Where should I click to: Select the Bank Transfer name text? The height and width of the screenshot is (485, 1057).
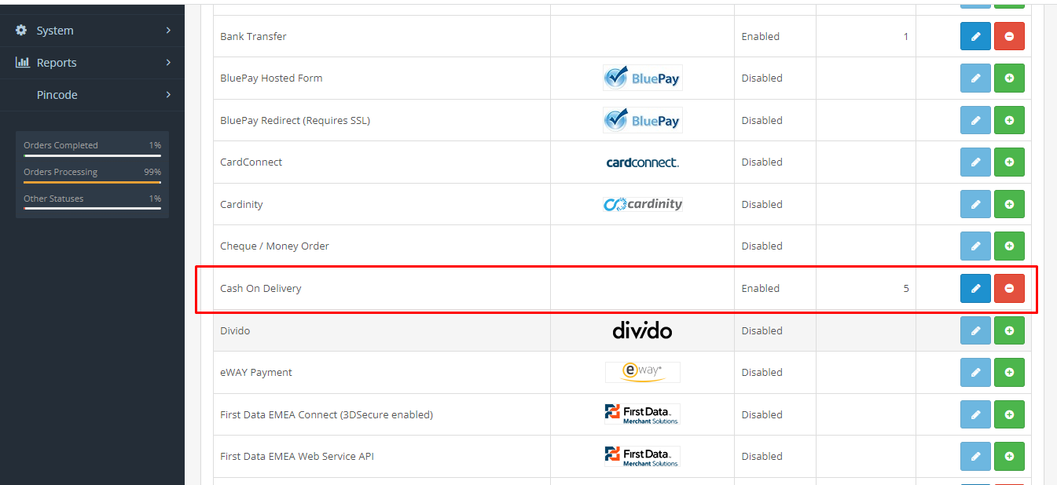coord(253,36)
